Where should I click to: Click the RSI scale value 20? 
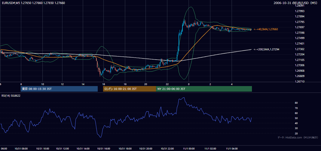coord(296,133)
